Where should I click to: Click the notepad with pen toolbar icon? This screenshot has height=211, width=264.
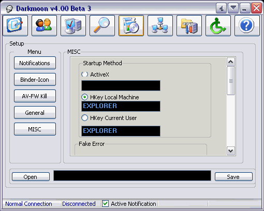point(16,25)
